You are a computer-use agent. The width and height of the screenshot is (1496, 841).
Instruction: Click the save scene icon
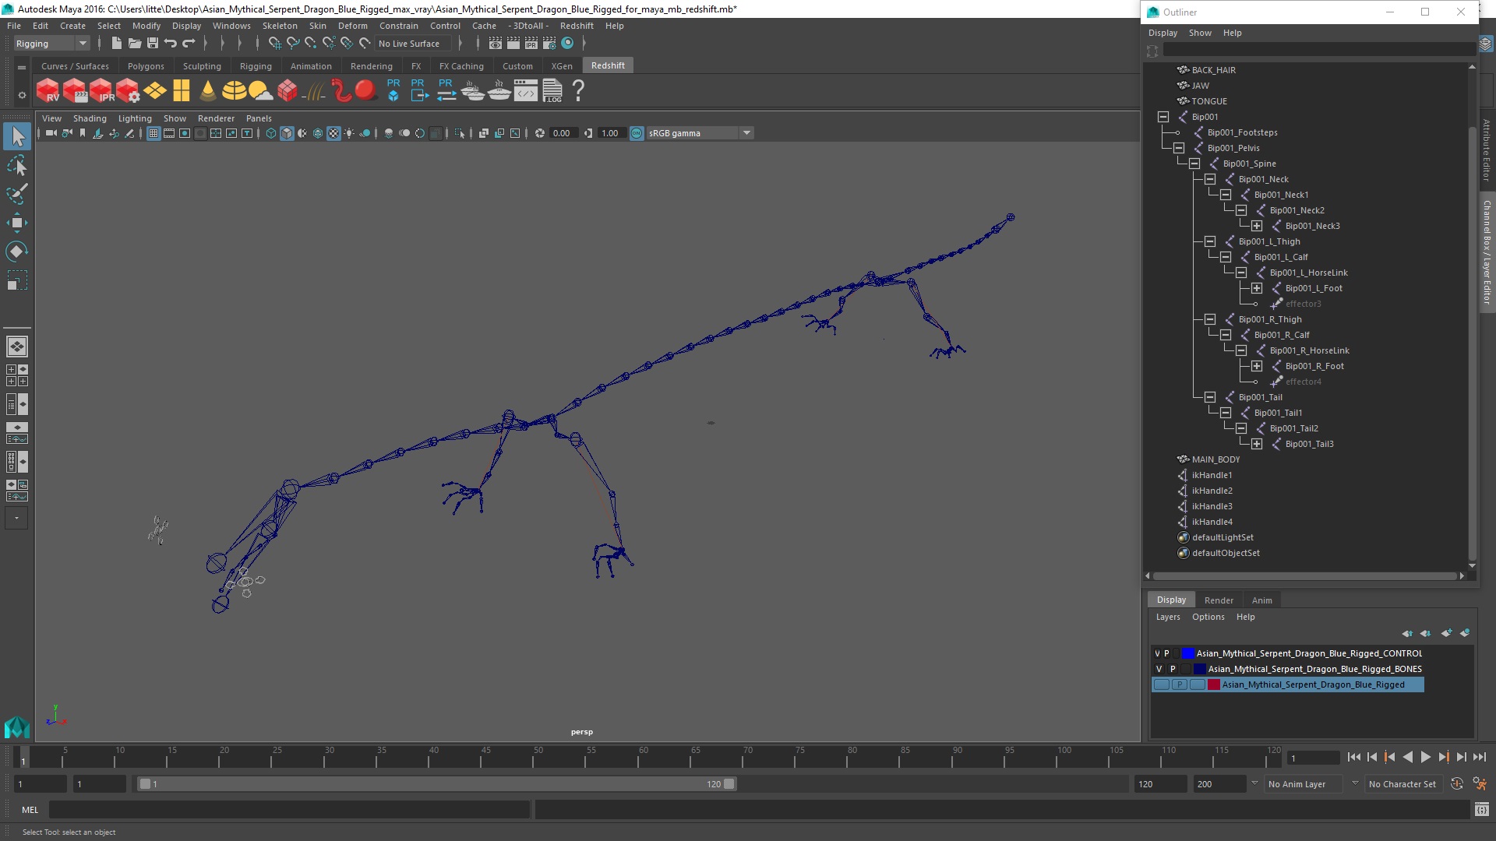(x=153, y=44)
